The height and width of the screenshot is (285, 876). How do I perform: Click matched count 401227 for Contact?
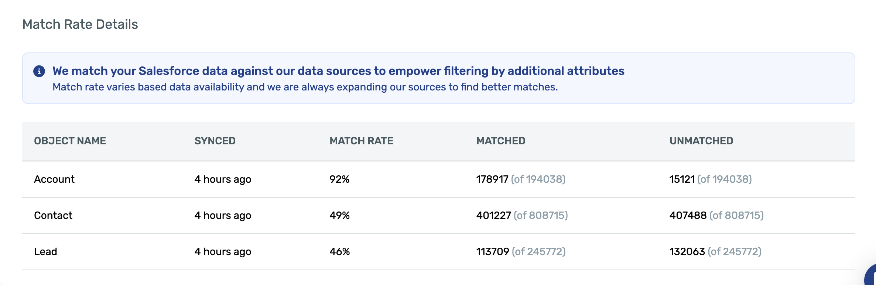[494, 216]
